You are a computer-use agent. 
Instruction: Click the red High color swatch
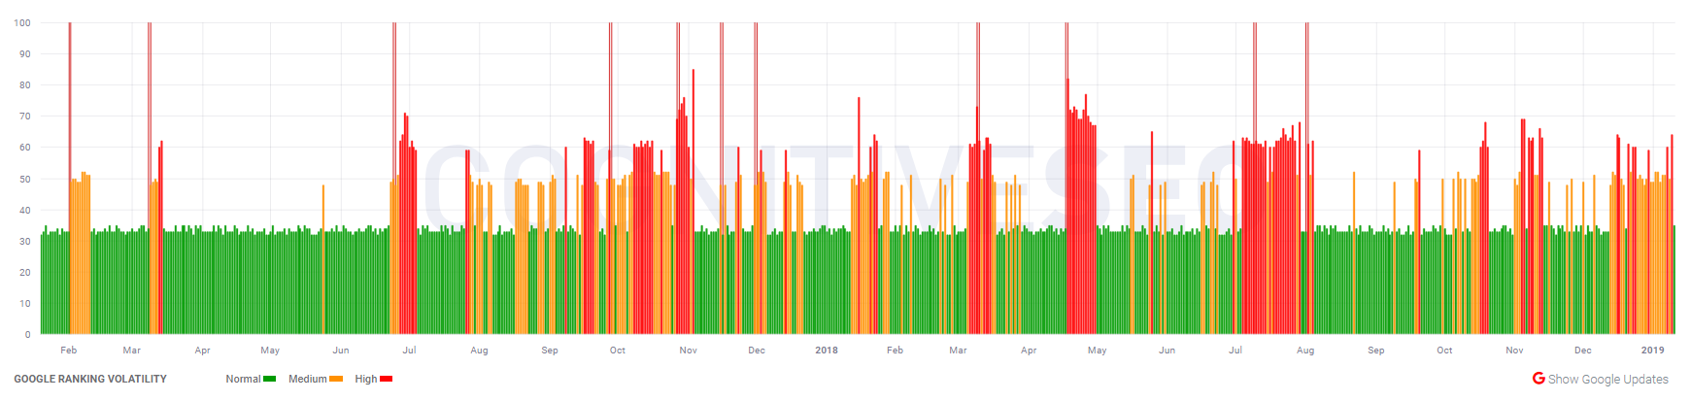point(386,379)
